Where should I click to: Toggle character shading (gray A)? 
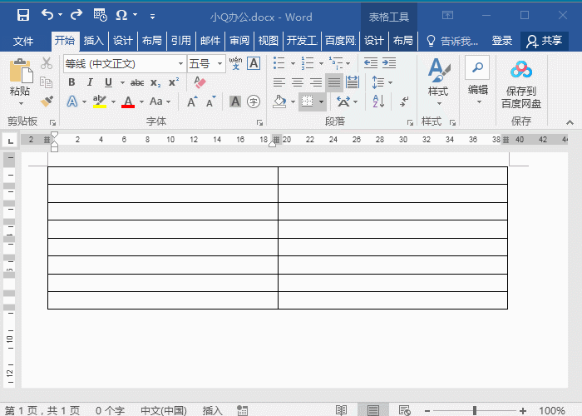point(235,102)
